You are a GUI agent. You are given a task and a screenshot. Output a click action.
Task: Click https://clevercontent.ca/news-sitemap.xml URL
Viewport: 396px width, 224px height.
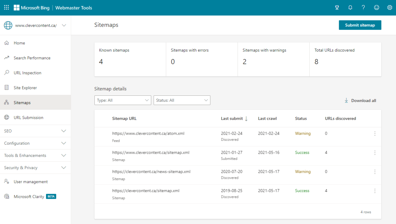click(x=151, y=172)
